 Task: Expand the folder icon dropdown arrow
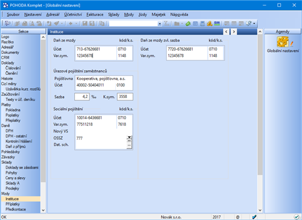point(182,24)
